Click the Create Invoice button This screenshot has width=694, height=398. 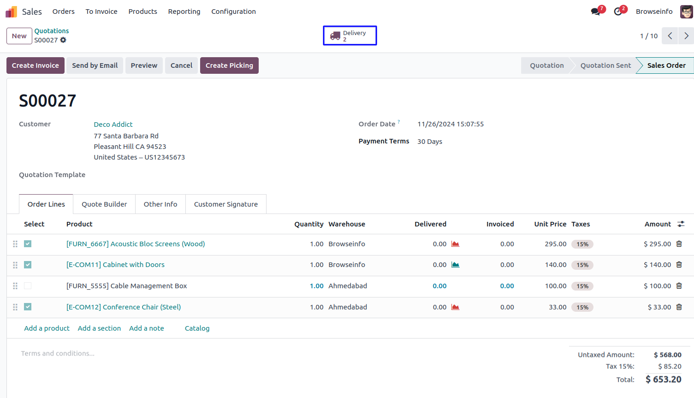(x=36, y=65)
